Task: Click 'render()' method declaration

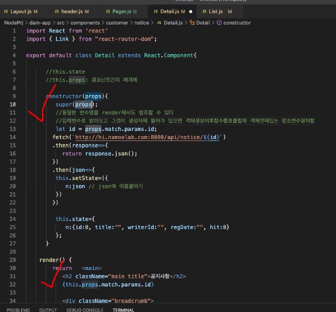Action: [x=52, y=260]
